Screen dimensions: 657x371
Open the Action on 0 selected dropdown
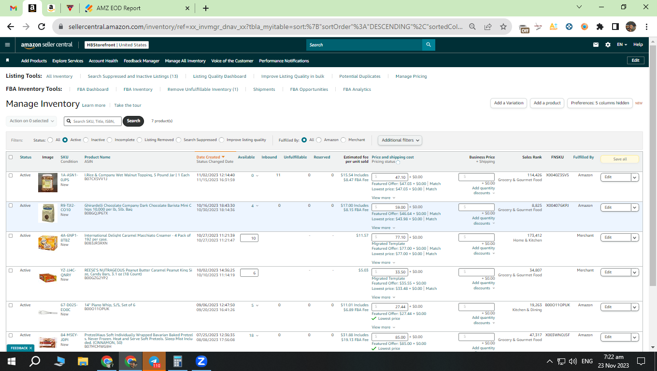31,121
